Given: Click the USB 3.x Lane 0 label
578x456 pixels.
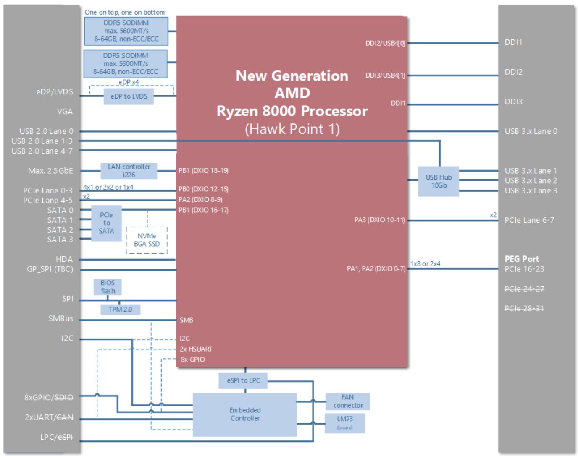Looking at the screenshot, I should point(531,131).
